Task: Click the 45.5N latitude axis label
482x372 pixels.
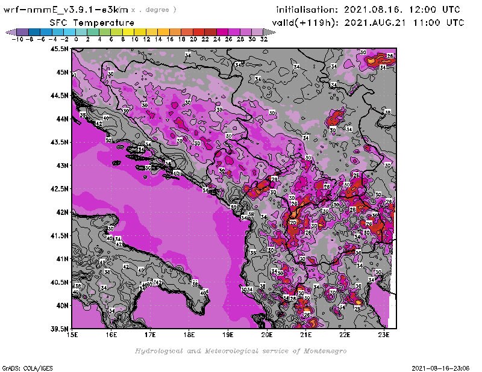Action: click(x=59, y=49)
